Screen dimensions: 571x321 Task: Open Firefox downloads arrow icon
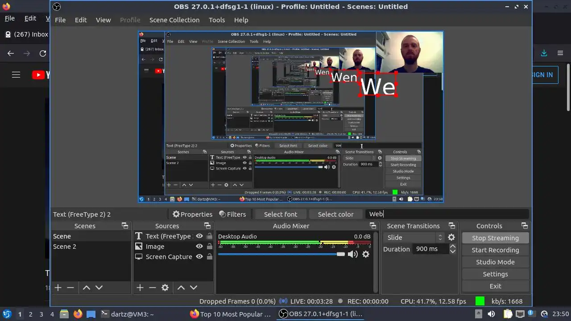544,53
